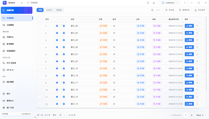Viewport: 209px width, 119px height.
Task: Click the download icon in the title bar
Action: (x=154, y=3)
